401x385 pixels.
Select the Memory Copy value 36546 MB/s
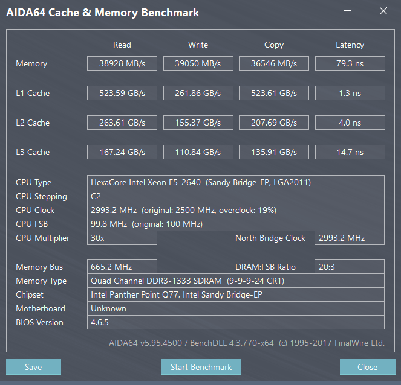[274, 63]
